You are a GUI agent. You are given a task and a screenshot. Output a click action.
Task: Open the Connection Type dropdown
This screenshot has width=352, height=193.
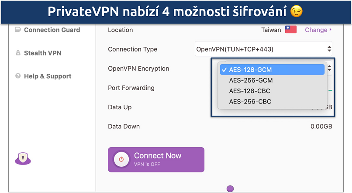[x=263, y=49]
